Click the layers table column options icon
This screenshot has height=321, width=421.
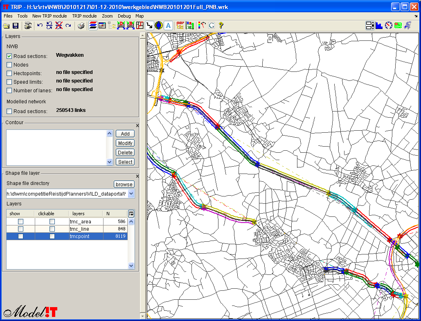tap(131, 214)
